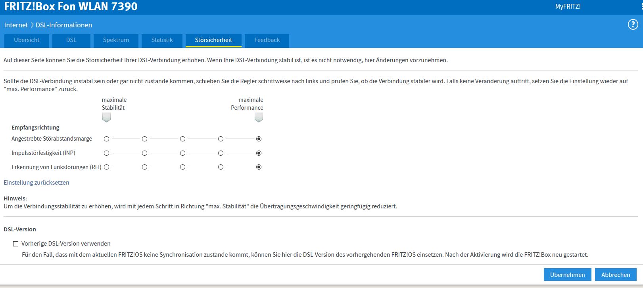The width and height of the screenshot is (643, 288).
Task: Go to the Feedback tab
Action: [267, 40]
